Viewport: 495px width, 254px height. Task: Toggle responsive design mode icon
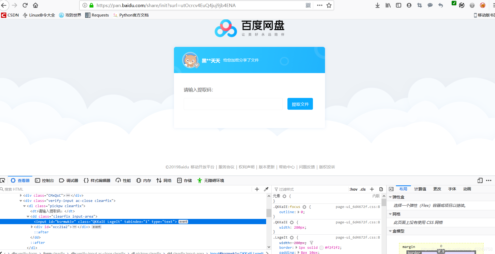(480, 180)
